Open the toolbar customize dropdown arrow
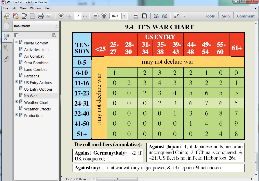The image size is (259, 181). 184,16
